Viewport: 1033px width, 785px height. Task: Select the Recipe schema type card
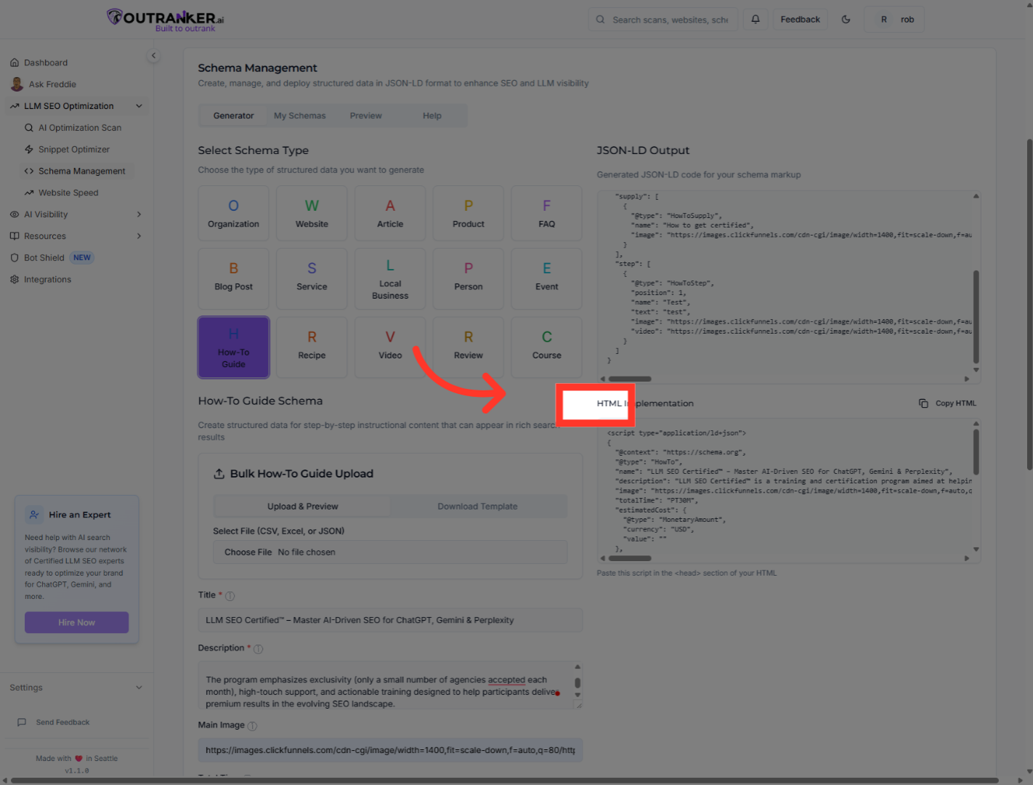tap(311, 347)
